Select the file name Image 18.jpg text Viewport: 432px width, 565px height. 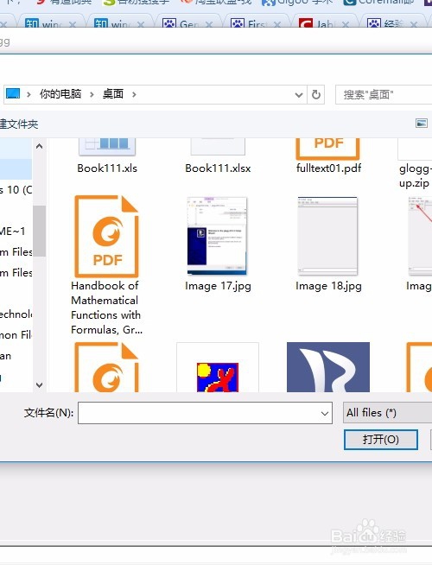pyautogui.click(x=328, y=286)
